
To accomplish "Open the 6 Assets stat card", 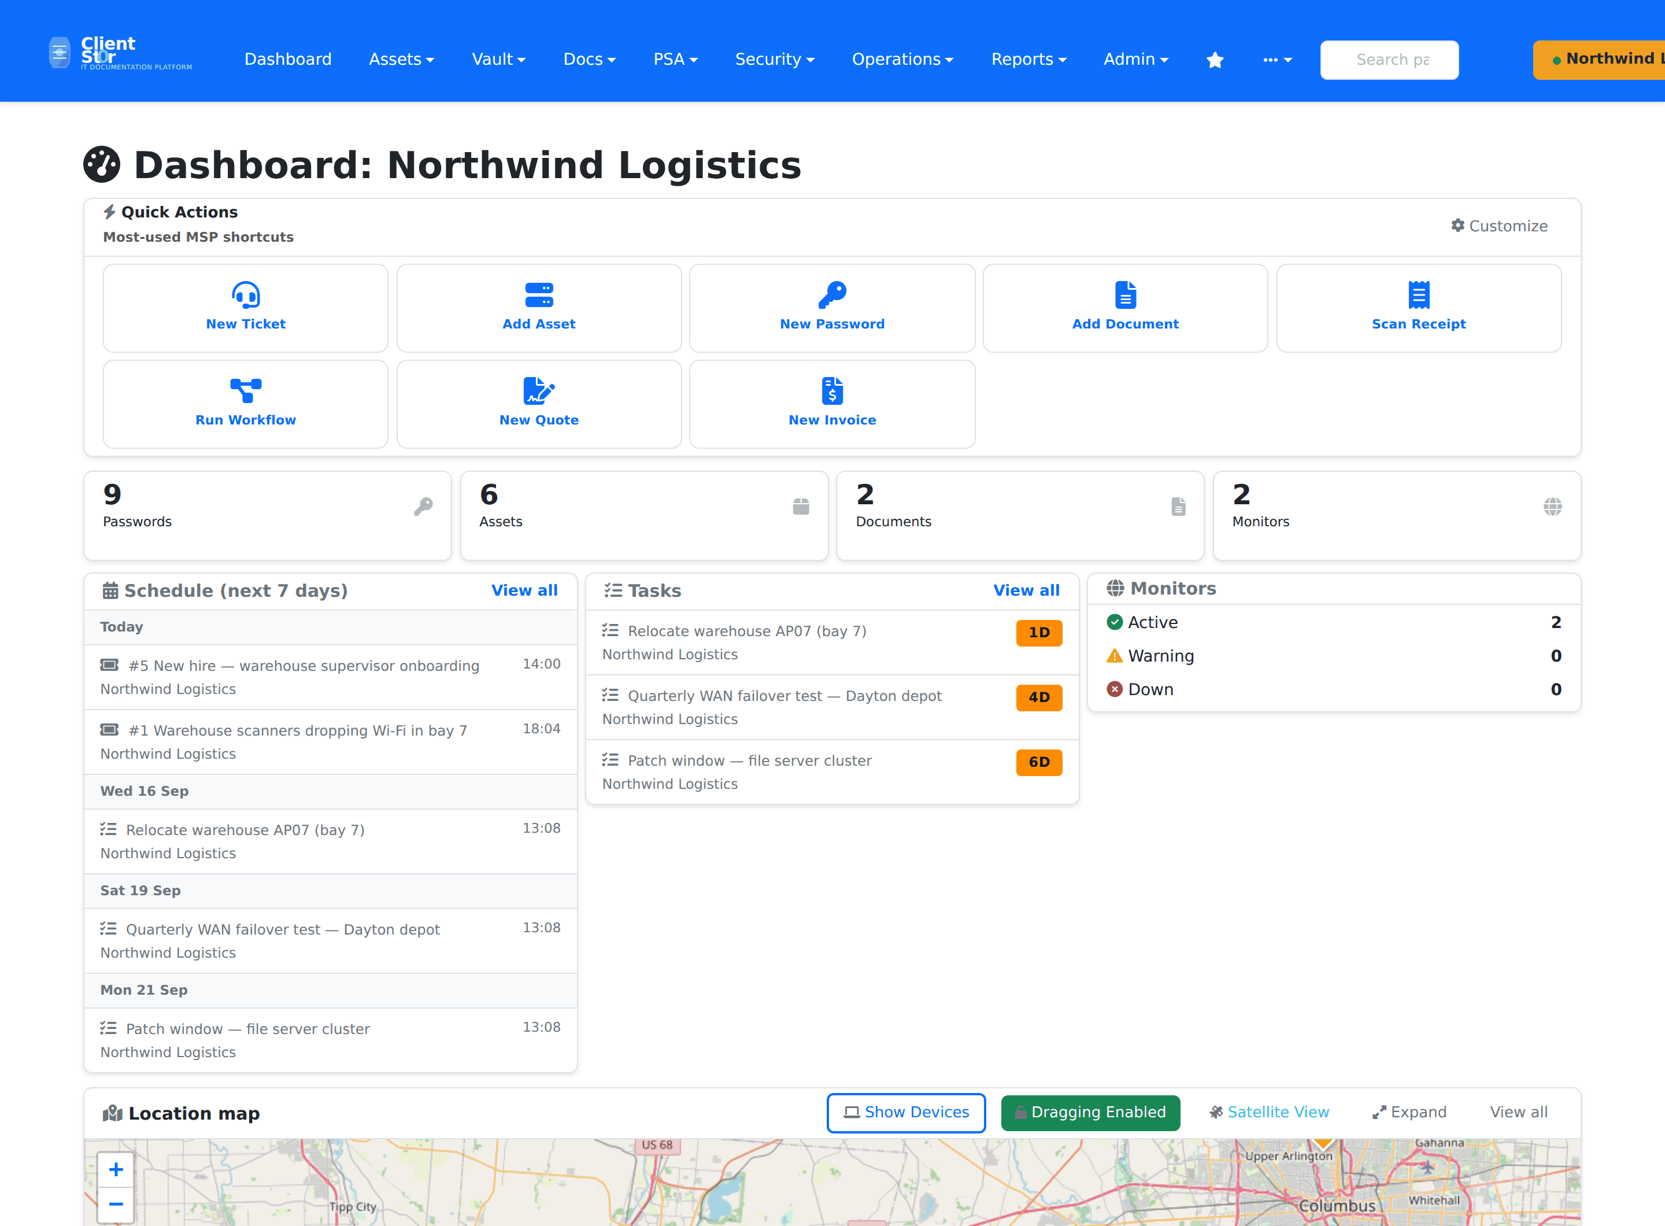I will click(x=644, y=515).
